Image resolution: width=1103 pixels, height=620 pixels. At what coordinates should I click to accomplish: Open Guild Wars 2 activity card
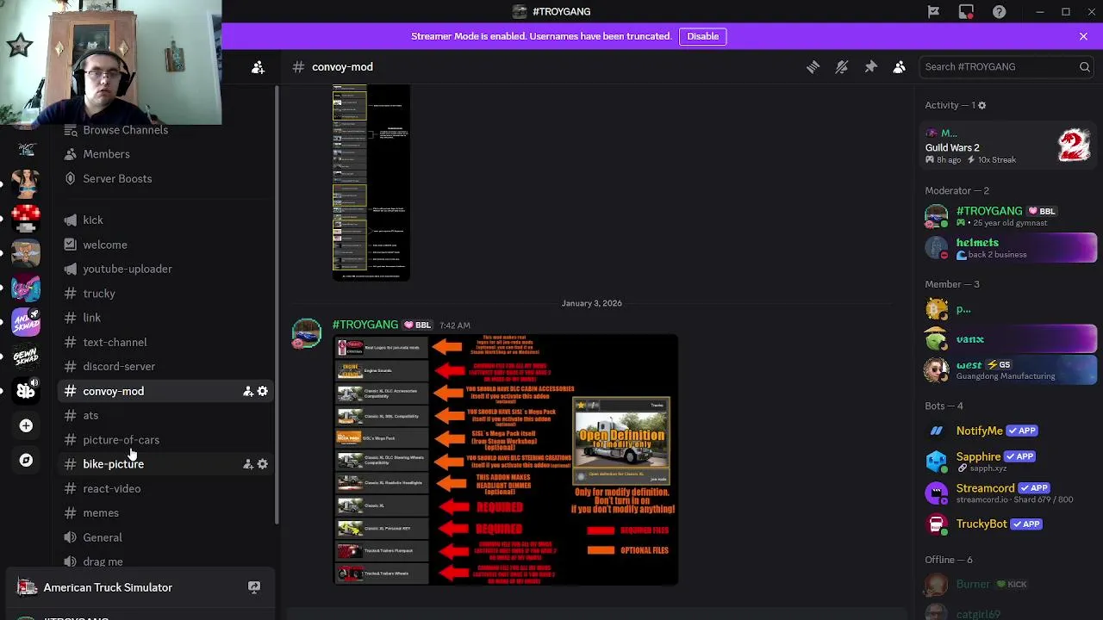tap(1008, 146)
